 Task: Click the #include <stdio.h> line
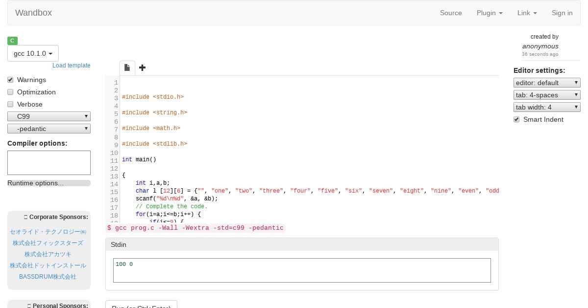pyautogui.click(x=153, y=97)
